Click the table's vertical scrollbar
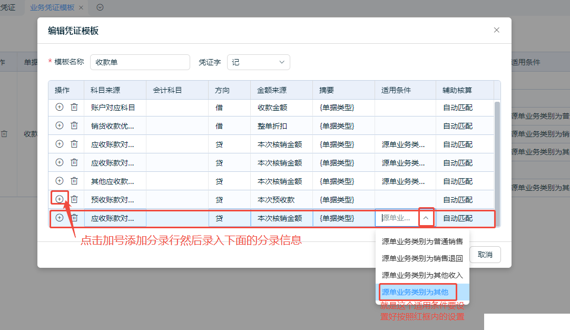Image resolution: width=570 pixels, height=330 pixels. tap(497, 158)
